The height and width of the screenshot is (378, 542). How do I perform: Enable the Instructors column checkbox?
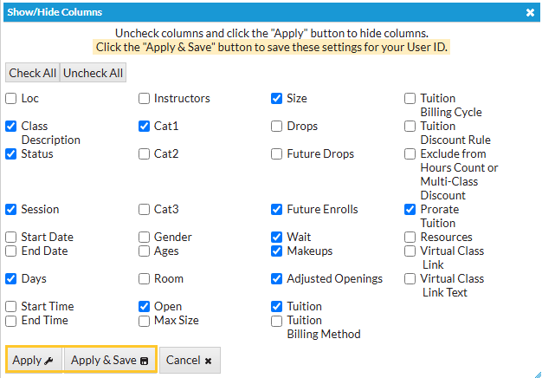[x=145, y=99]
